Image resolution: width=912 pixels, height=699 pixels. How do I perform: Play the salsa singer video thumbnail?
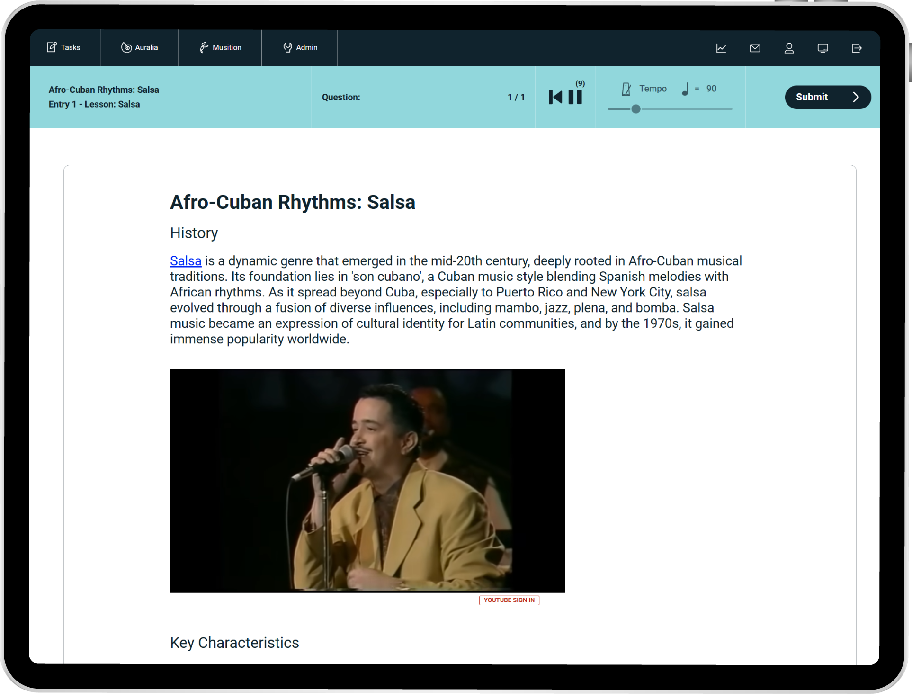(x=367, y=481)
